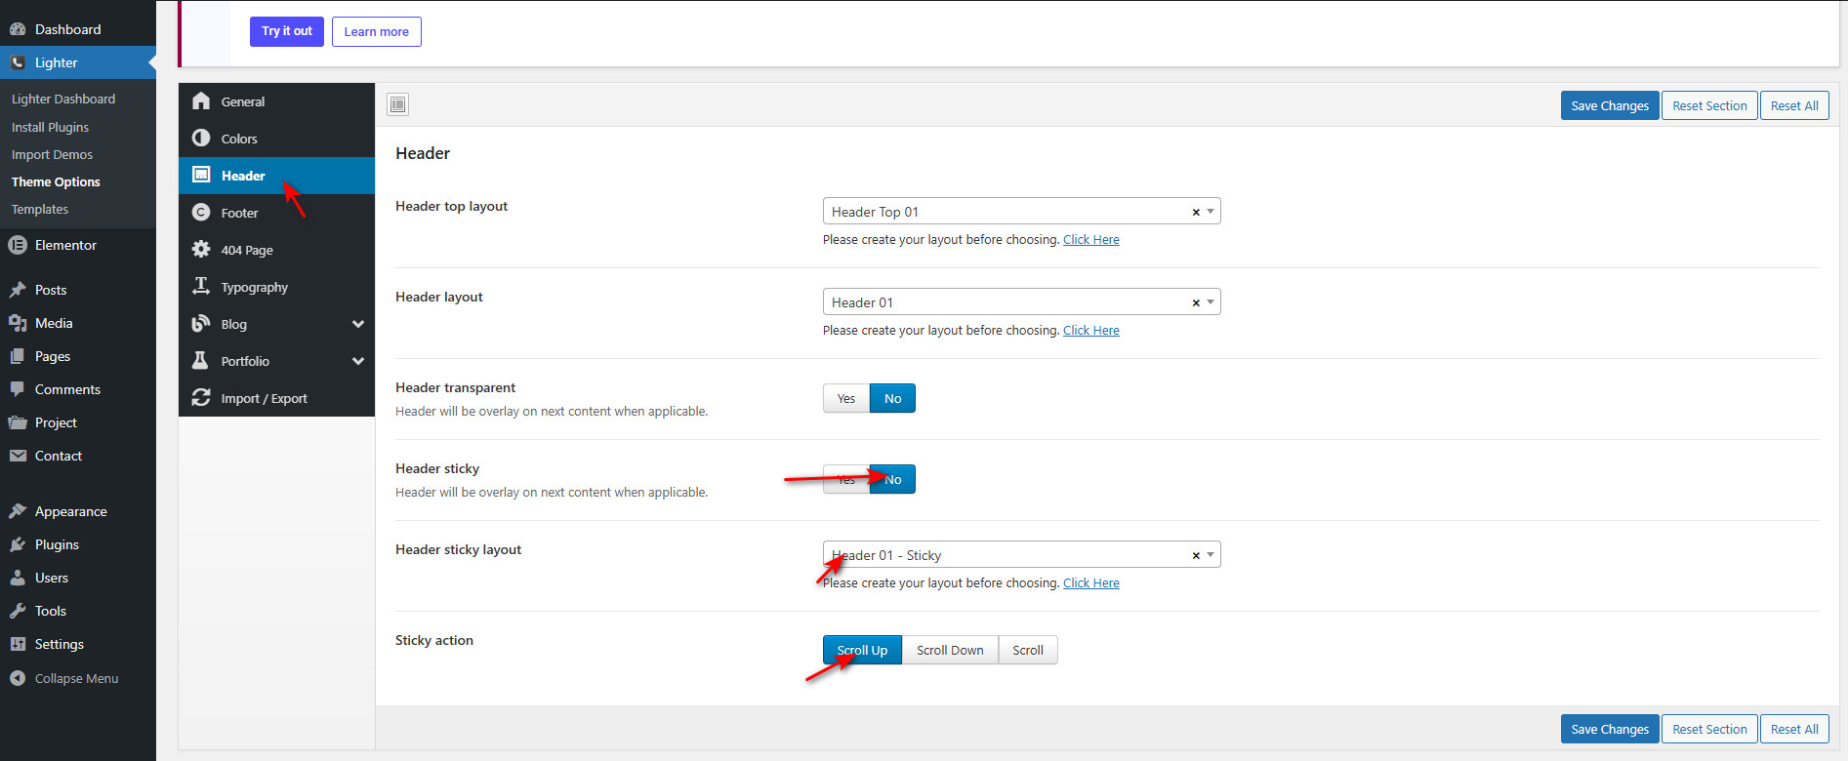
Task: Click the 404 Page gear icon
Action: pos(201,250)
